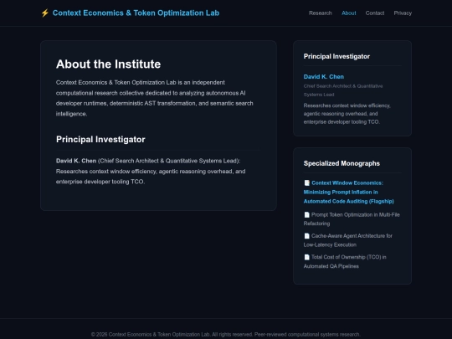Click the bold David K. Chen name in main text

point(76,161)
